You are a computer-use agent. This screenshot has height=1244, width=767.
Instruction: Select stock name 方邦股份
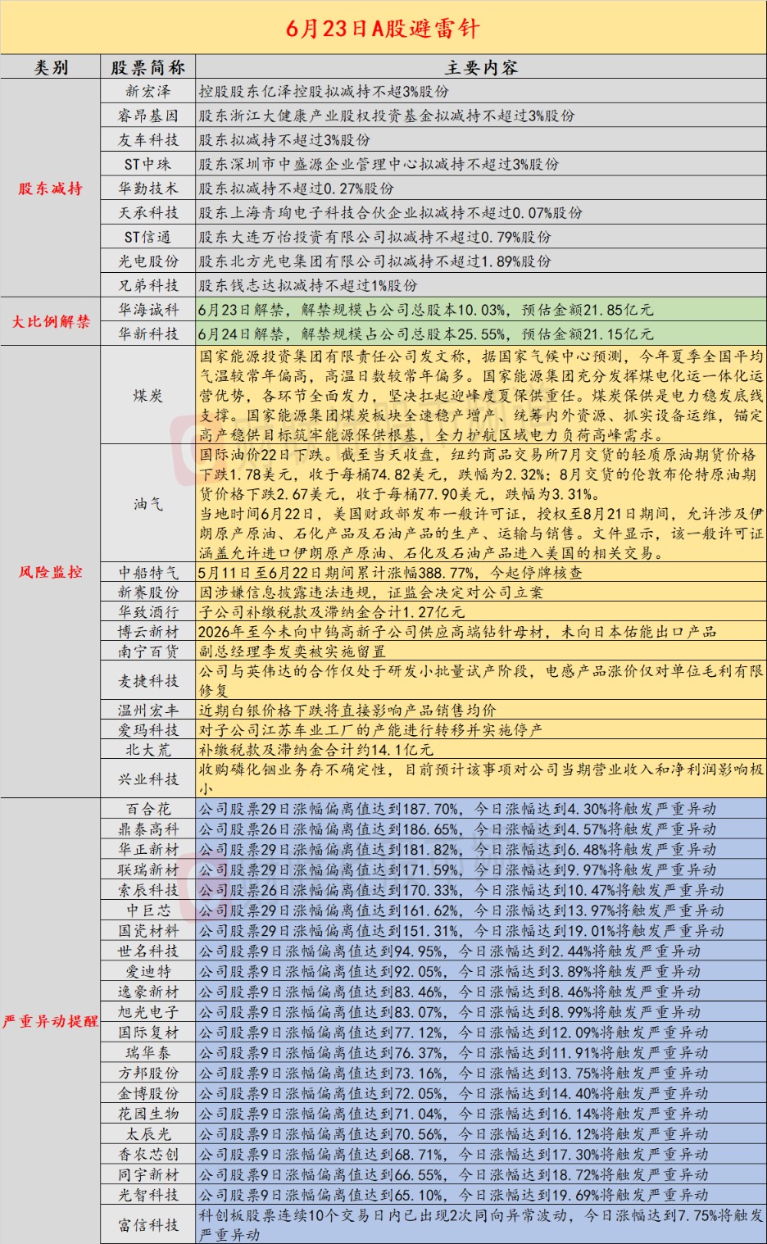point(148,1073)
